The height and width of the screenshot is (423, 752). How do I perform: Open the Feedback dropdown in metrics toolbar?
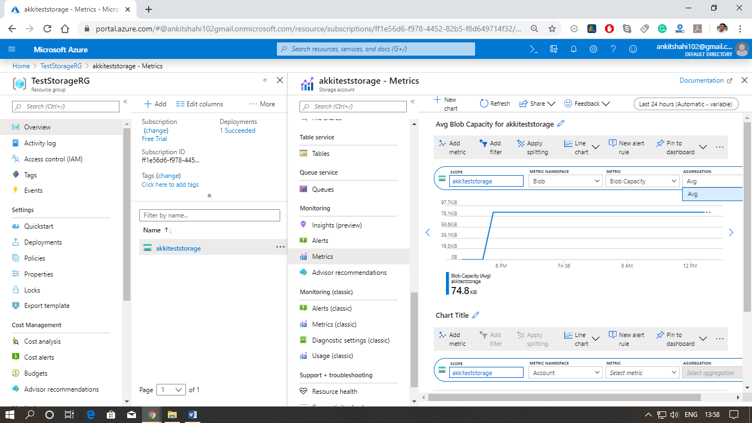click(x=587, y=104)
